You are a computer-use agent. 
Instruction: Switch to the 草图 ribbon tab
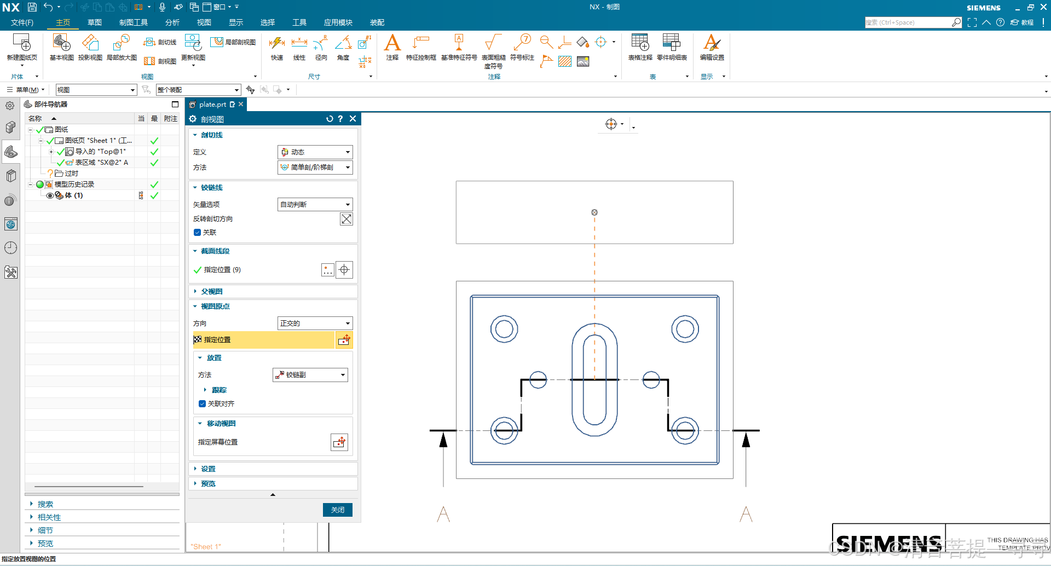(x=95, y=22)
